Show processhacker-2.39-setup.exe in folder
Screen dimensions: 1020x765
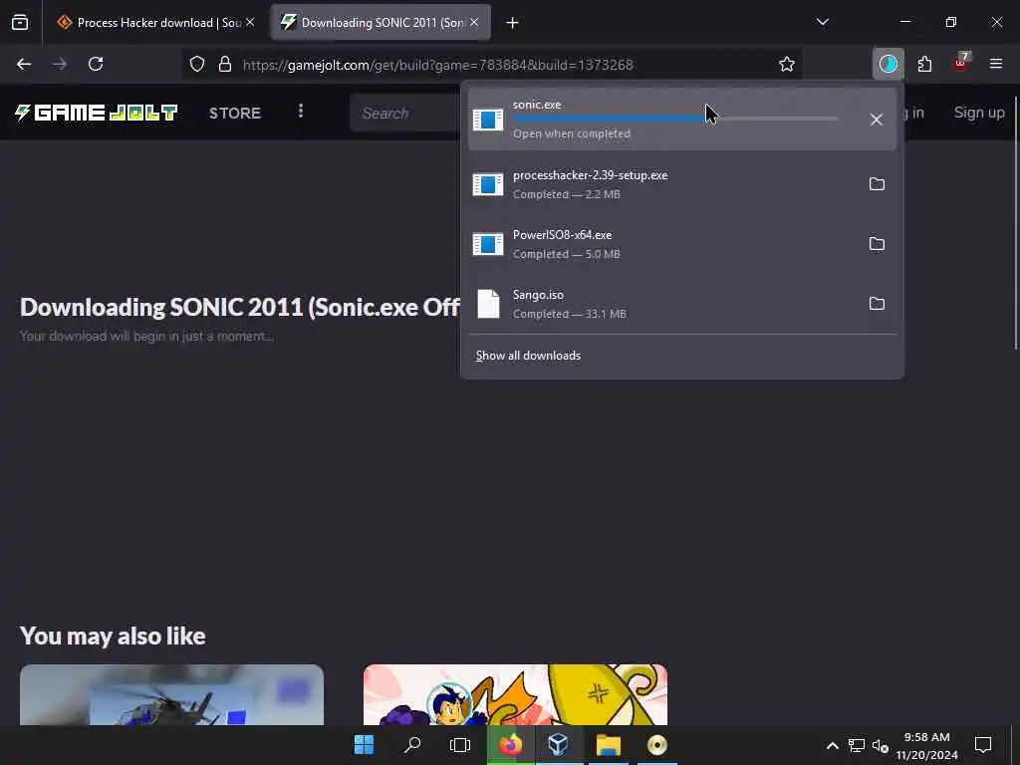[877, 184]
